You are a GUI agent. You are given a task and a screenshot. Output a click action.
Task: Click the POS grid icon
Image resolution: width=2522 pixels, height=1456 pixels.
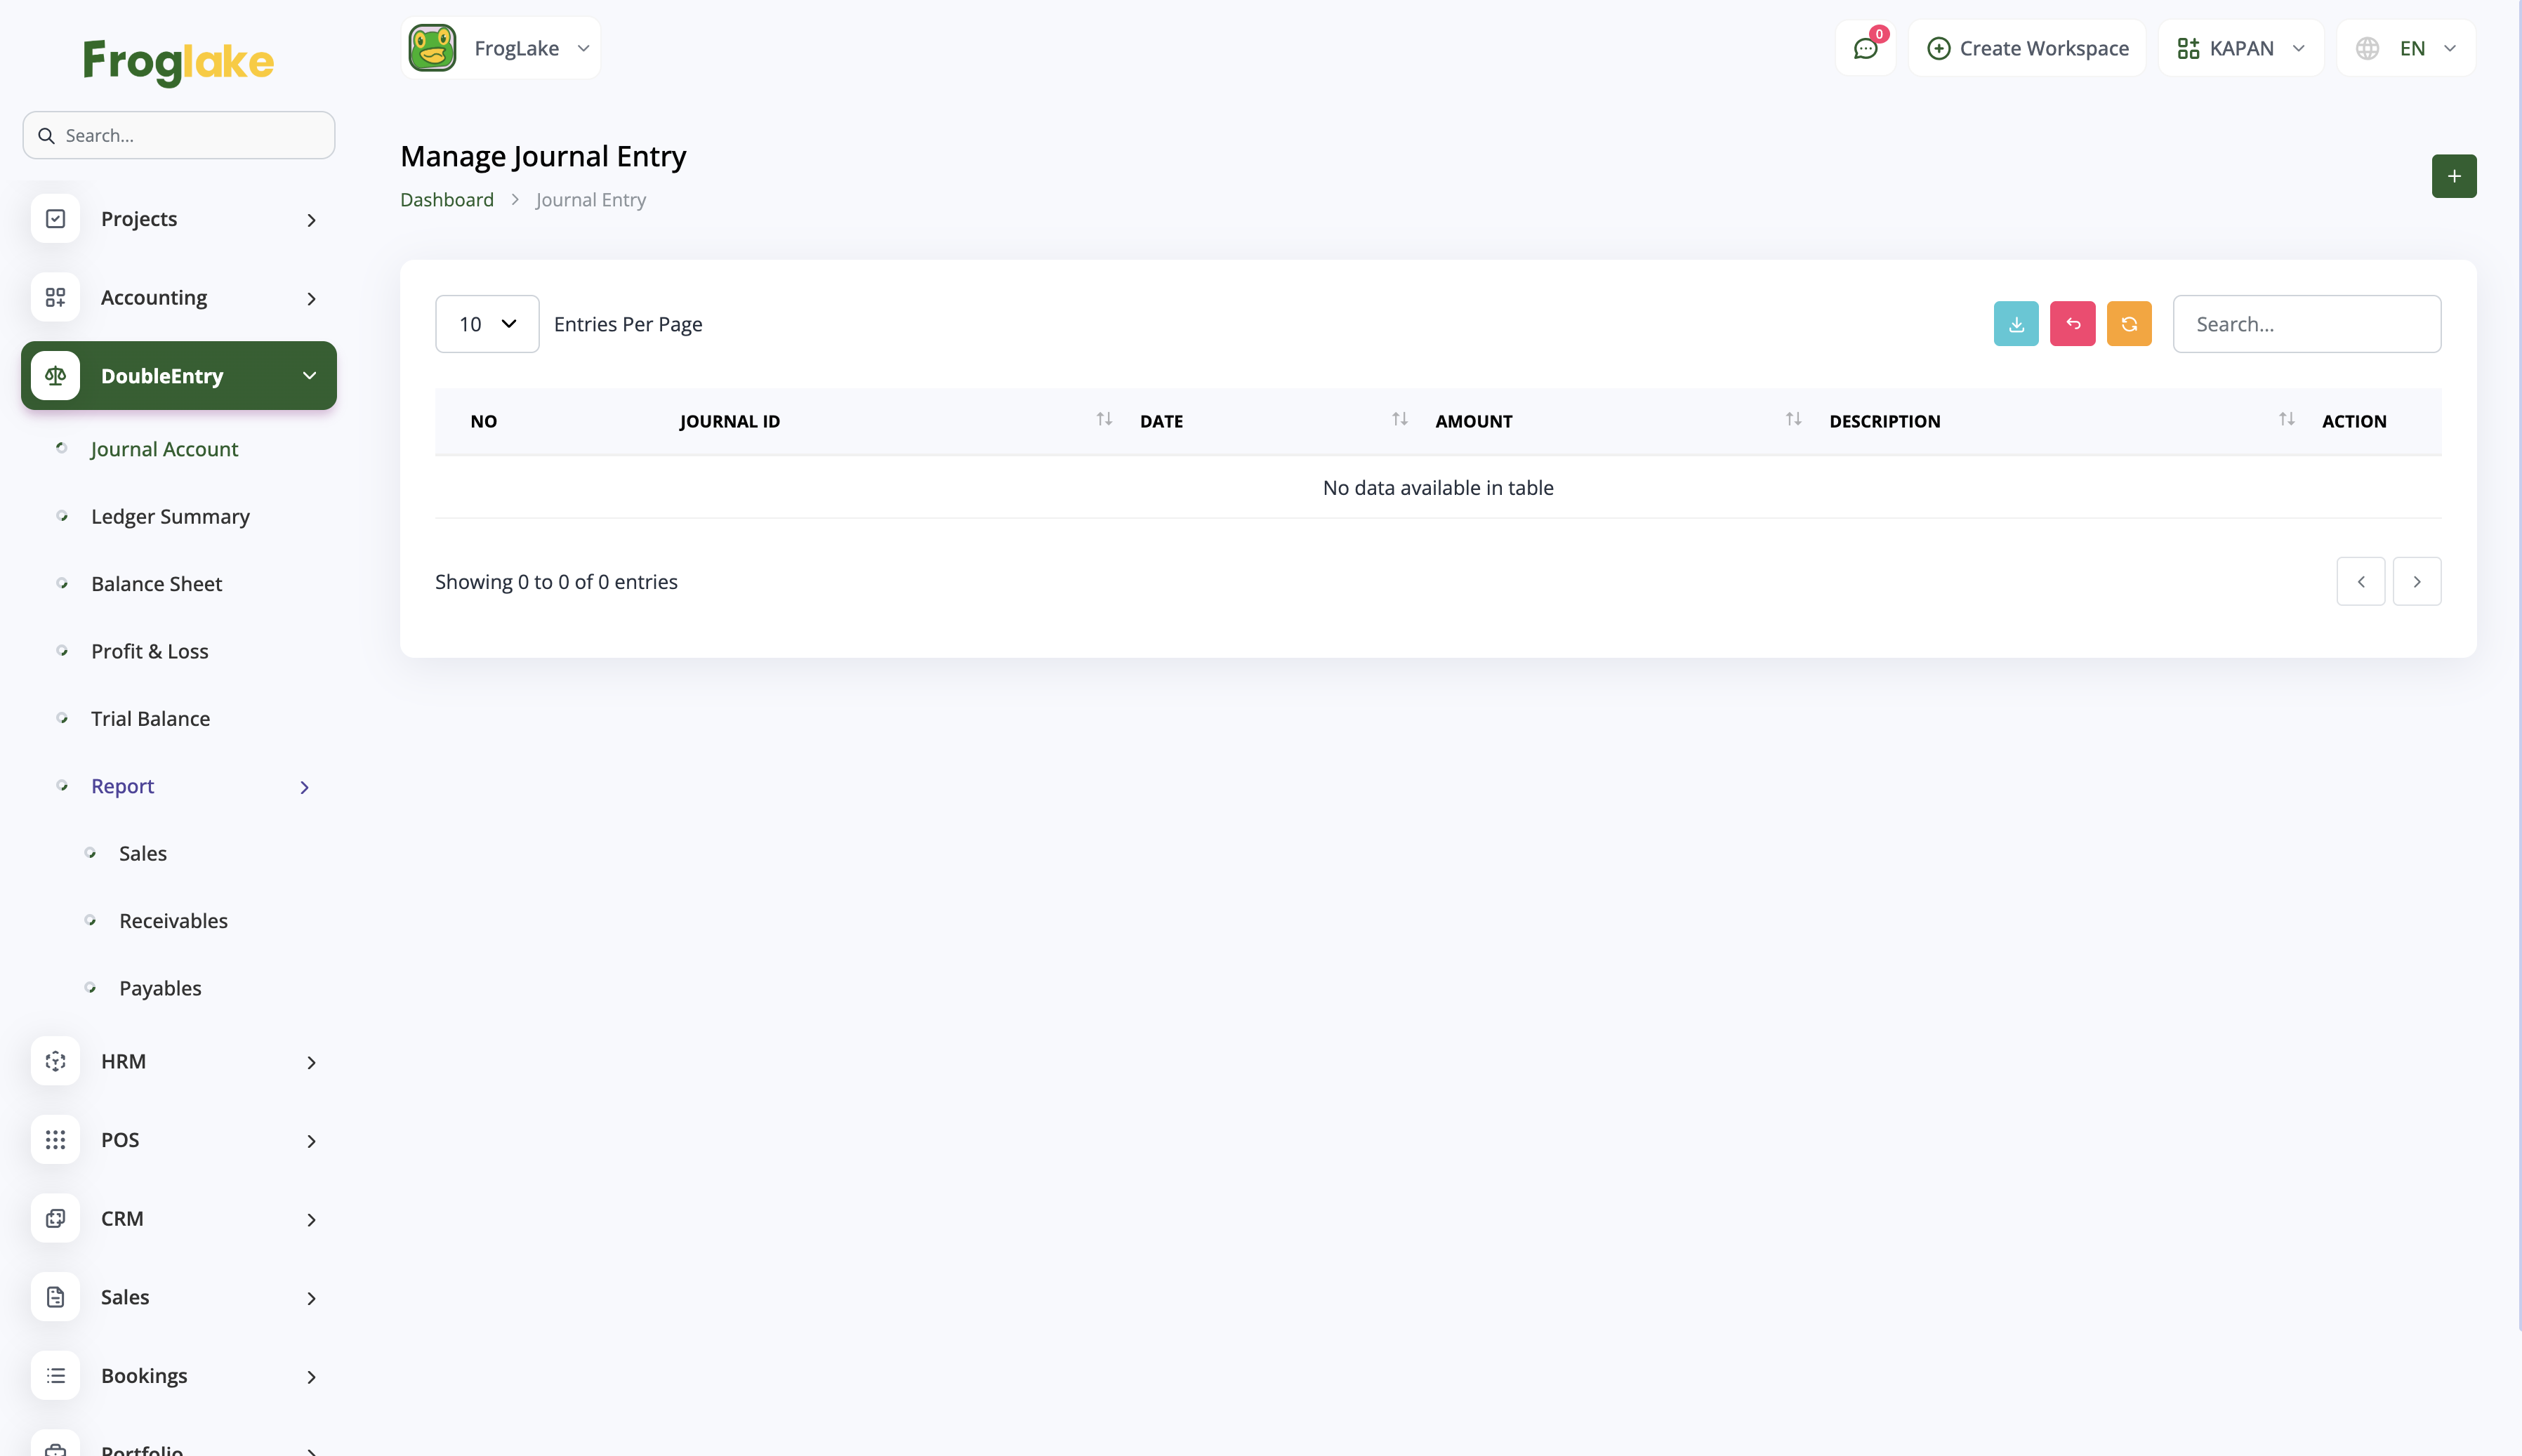coord(56,1140)
